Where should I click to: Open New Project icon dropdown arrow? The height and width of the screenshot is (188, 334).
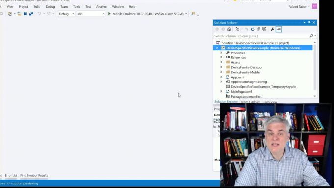(15, 14)
